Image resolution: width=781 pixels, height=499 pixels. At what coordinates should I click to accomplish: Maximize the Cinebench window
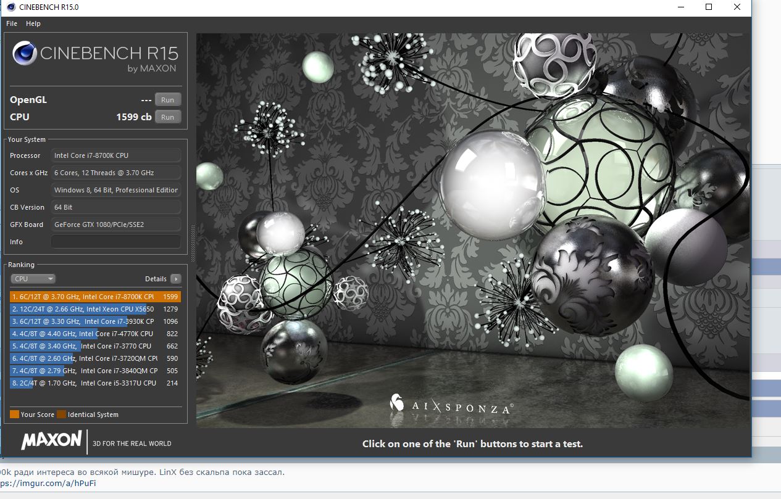(x=709, y=7)
